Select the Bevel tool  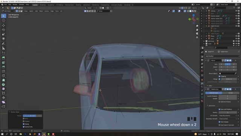pyautogui.click(x=3, y=67)
